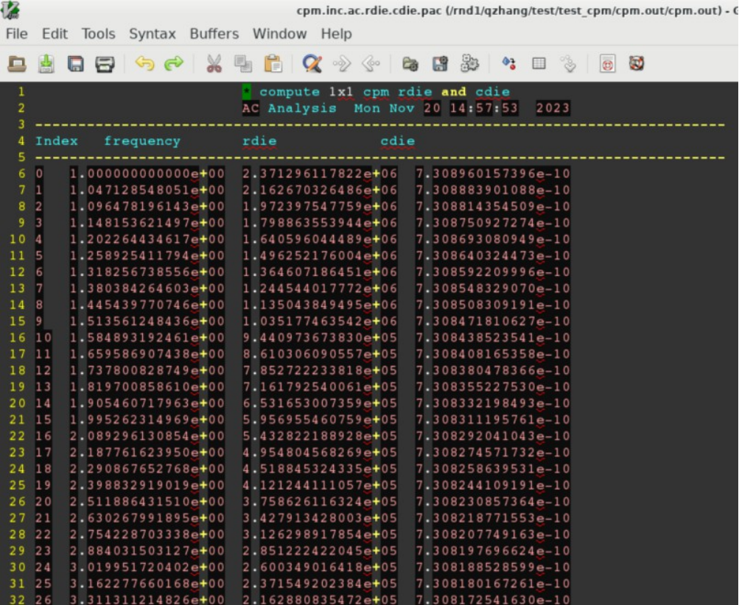Click rdie value 4.518845324335e+05
Viewport: 739px width, 605px height.
pyautogui.click(x=320, y=470)
